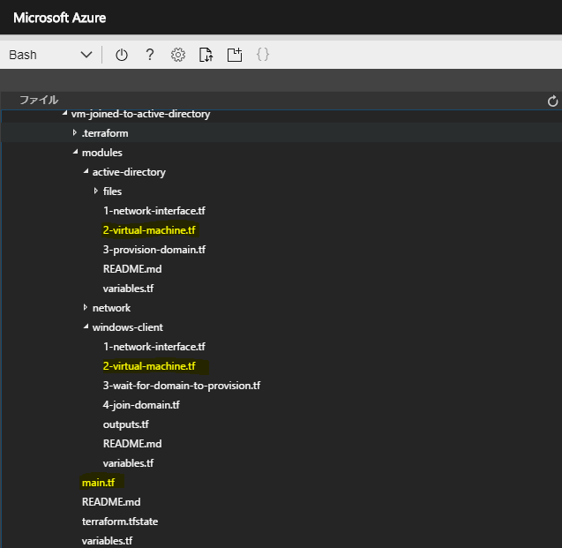
Task: Open 1-network-interface.tf under active-directory
Action: 154,211
